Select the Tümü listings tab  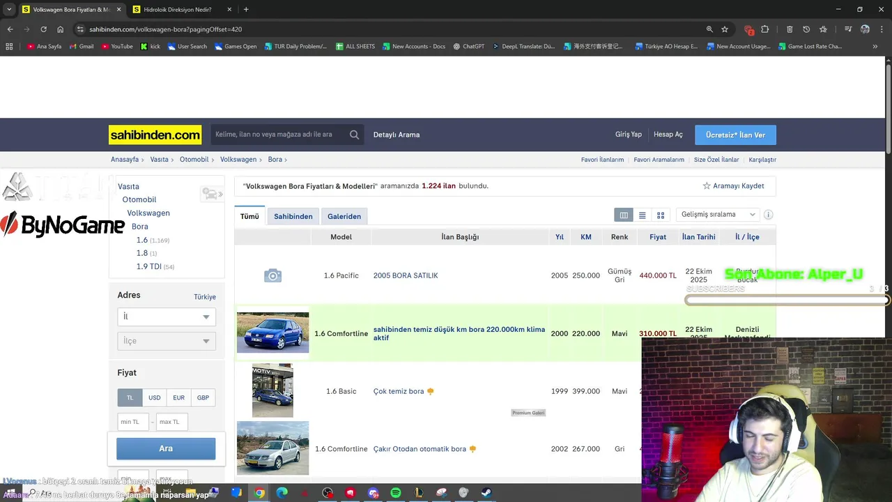click(x=249, y=216)
